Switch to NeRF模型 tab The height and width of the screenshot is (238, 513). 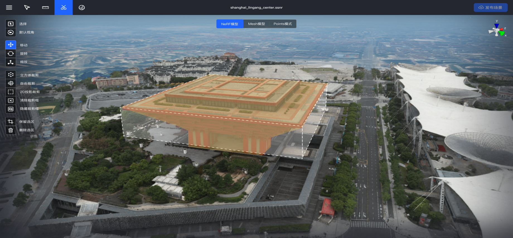pyautogui.click(x=230, y=24)
